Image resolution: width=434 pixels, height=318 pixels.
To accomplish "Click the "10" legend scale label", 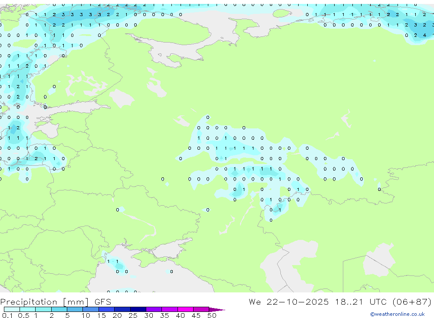I will pos(86,315).
